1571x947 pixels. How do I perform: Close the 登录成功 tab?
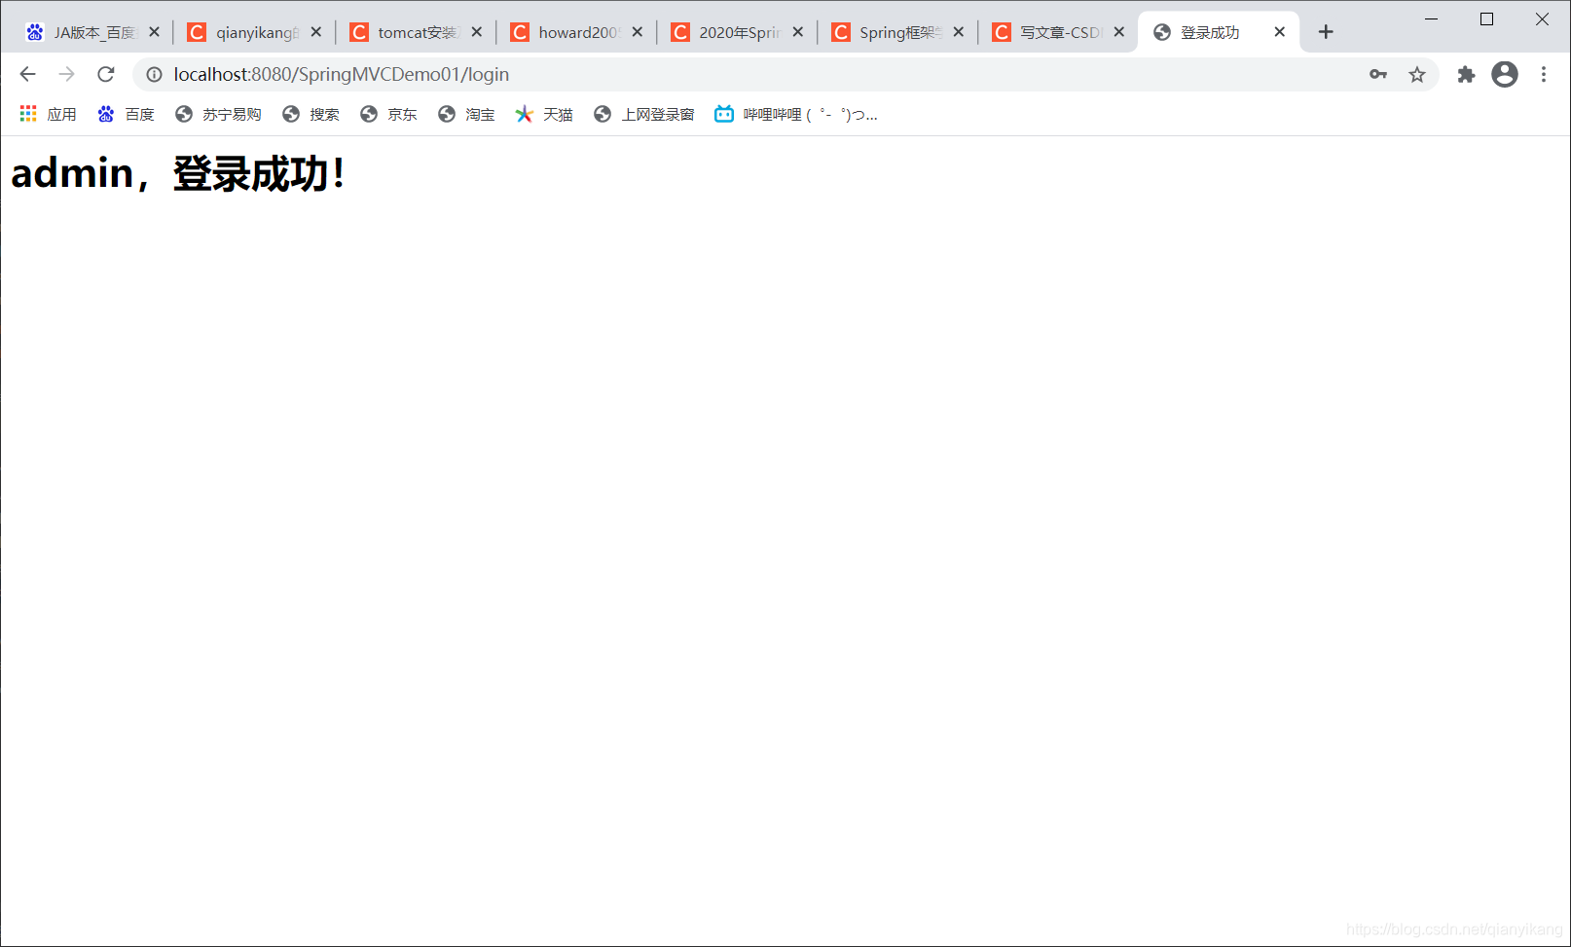(x=1279, y=32)
